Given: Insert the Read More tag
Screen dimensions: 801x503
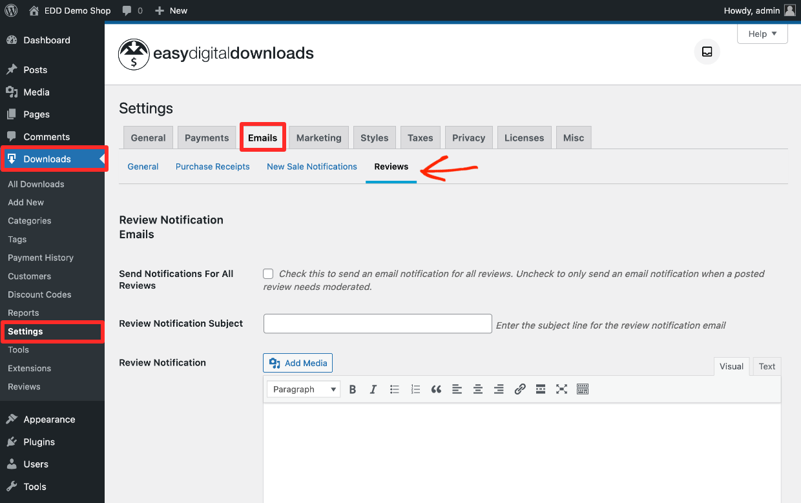Looking at the screenshot, I should [x=541, y=389].
